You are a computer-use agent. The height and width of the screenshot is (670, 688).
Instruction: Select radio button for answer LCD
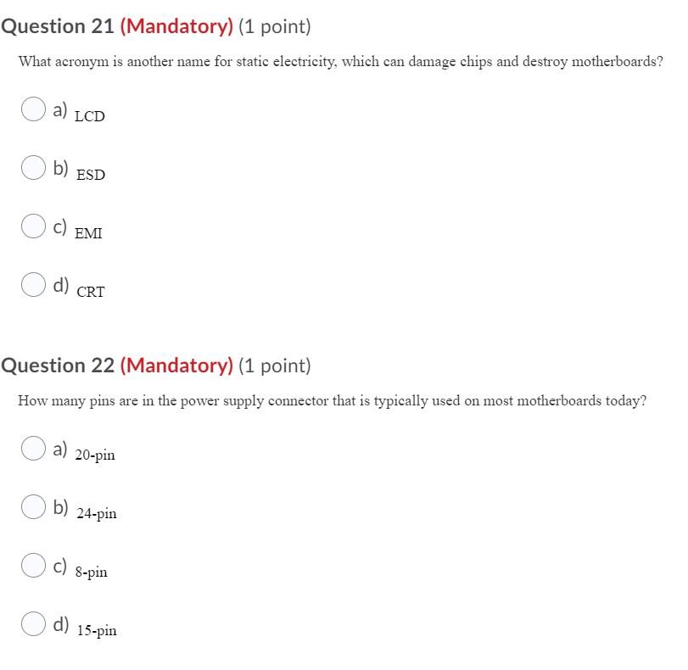pos(34,109)
